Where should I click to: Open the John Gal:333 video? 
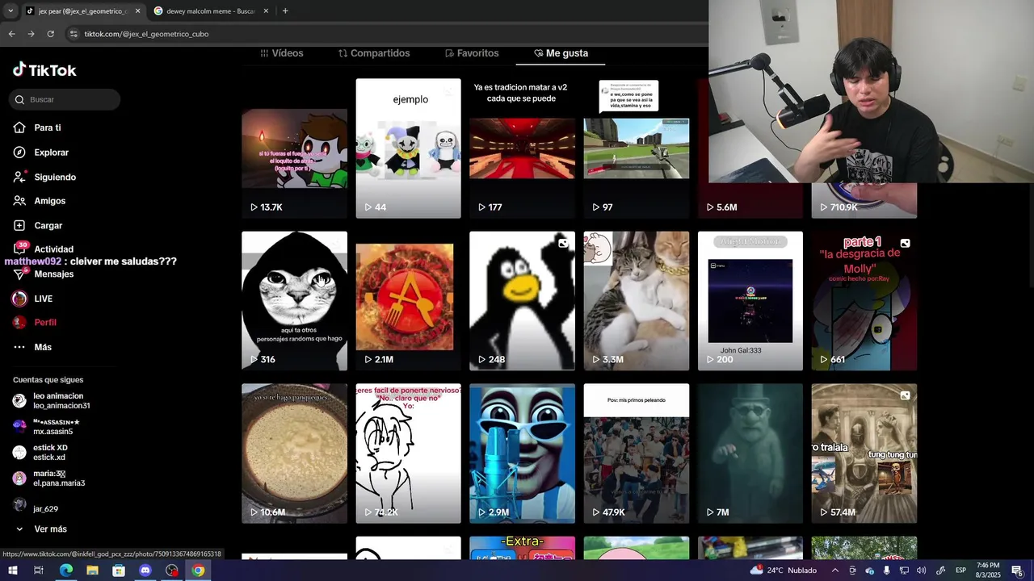point(750,301)
